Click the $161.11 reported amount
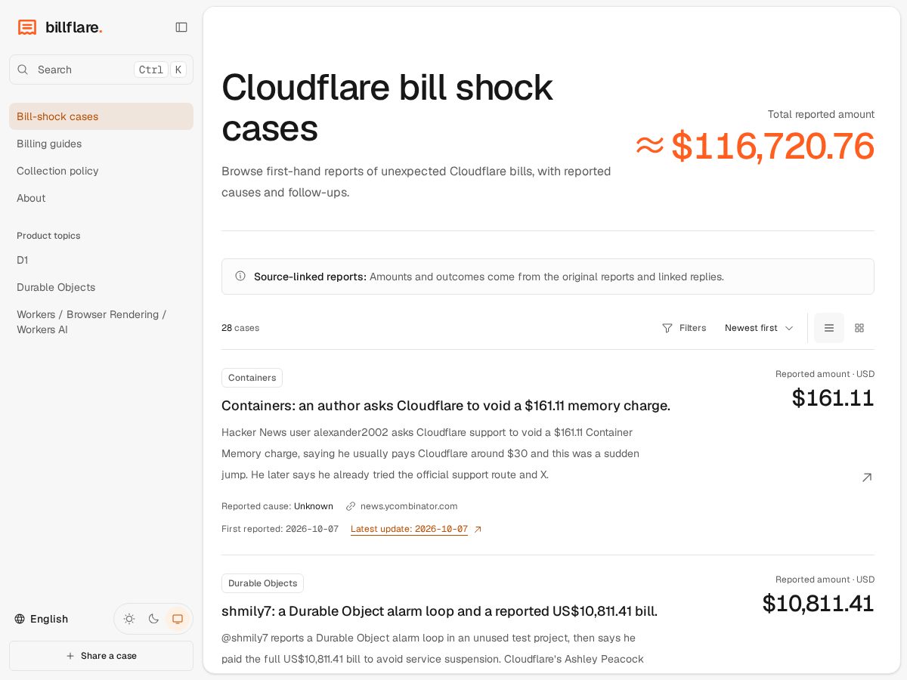Screen dimensions: 907x680 (833, 397)
